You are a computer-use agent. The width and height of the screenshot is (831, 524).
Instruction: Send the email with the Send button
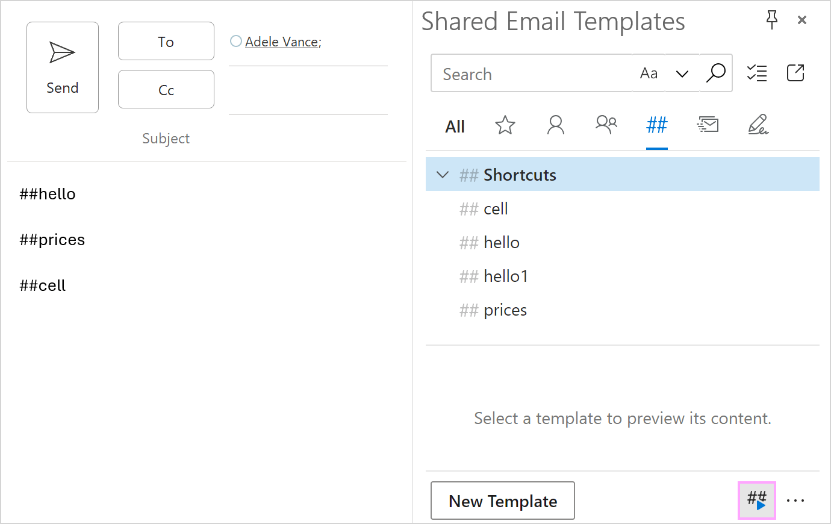click(63, 67)
